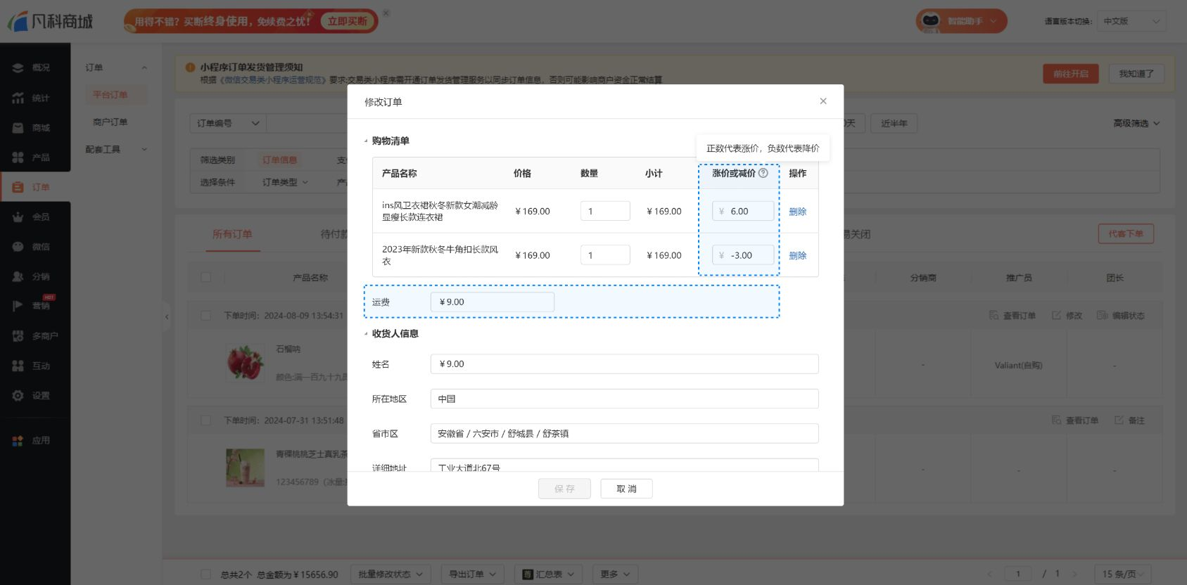Screen dimensions: 1187x585
Task: Check the 2024-08-09 13:54:31 order checkbox
Action: [x=206, y=316]
